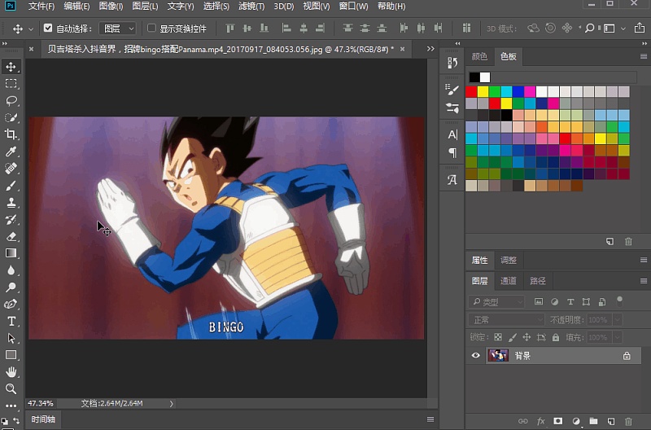The width and height of the screenshot is (651, 430).
Task: Switch to the 颜色 tab
Action: click(x=479, y=56)
